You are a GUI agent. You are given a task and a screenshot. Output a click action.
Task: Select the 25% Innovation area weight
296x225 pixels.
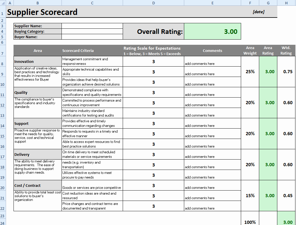[x=250, y=72]
